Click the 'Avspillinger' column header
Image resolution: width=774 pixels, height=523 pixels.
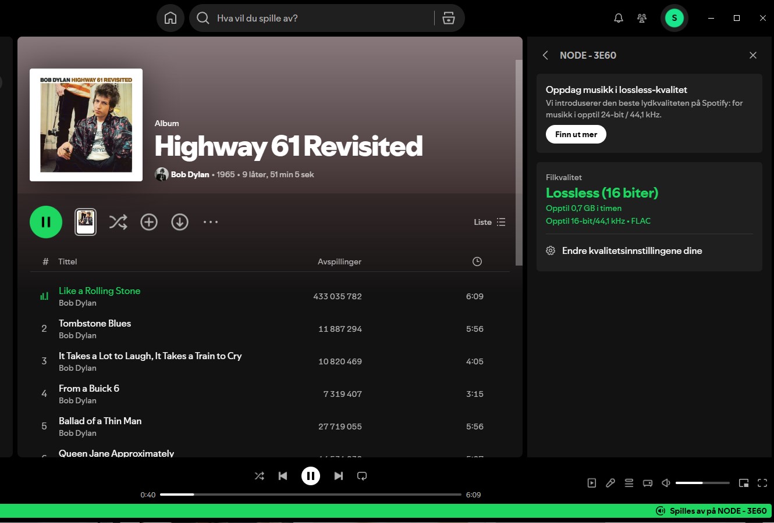pyautogui.click(x=339, y=261)
